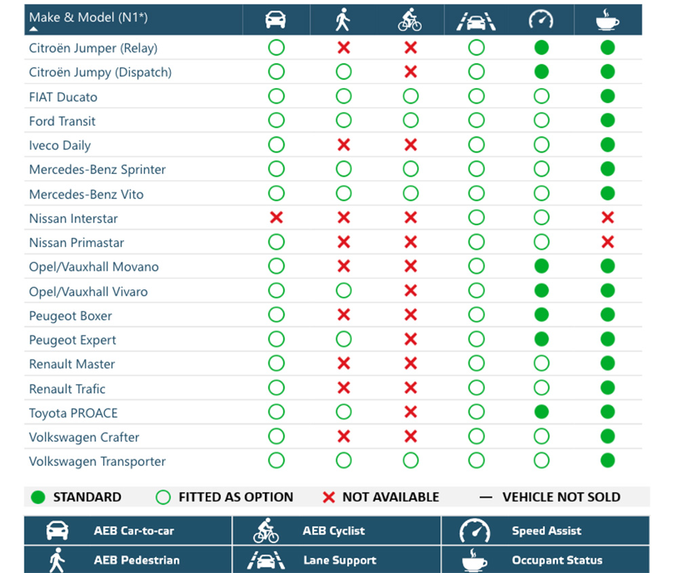Click the AEB Car-to-car column header icon
678x573 pixels.
(x=275, y=20)
